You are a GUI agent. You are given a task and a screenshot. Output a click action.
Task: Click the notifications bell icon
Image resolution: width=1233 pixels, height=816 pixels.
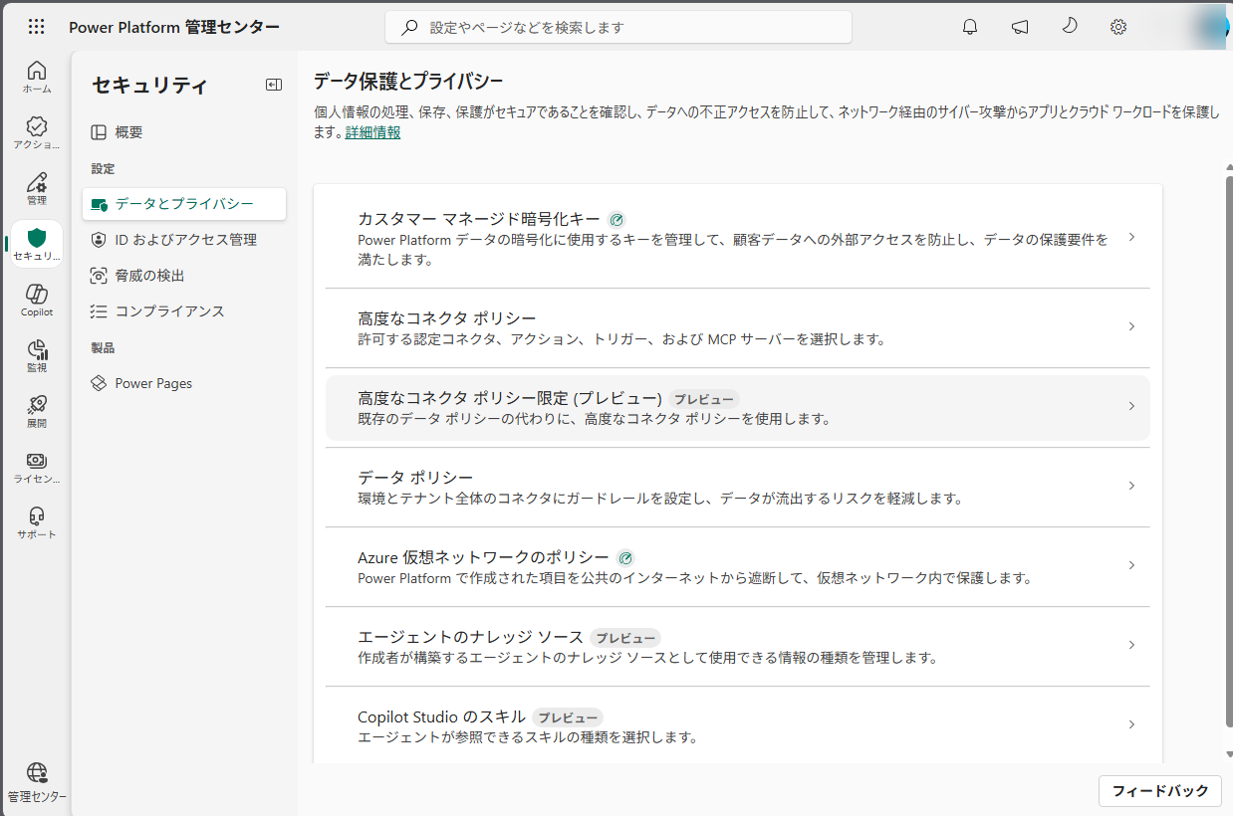click(x=970, y=27)
